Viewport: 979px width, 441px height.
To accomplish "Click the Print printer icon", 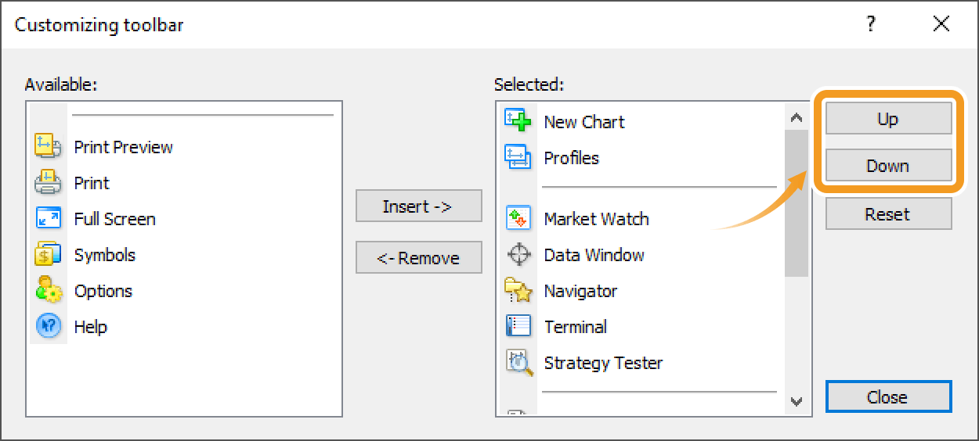I will coord(49,182).
